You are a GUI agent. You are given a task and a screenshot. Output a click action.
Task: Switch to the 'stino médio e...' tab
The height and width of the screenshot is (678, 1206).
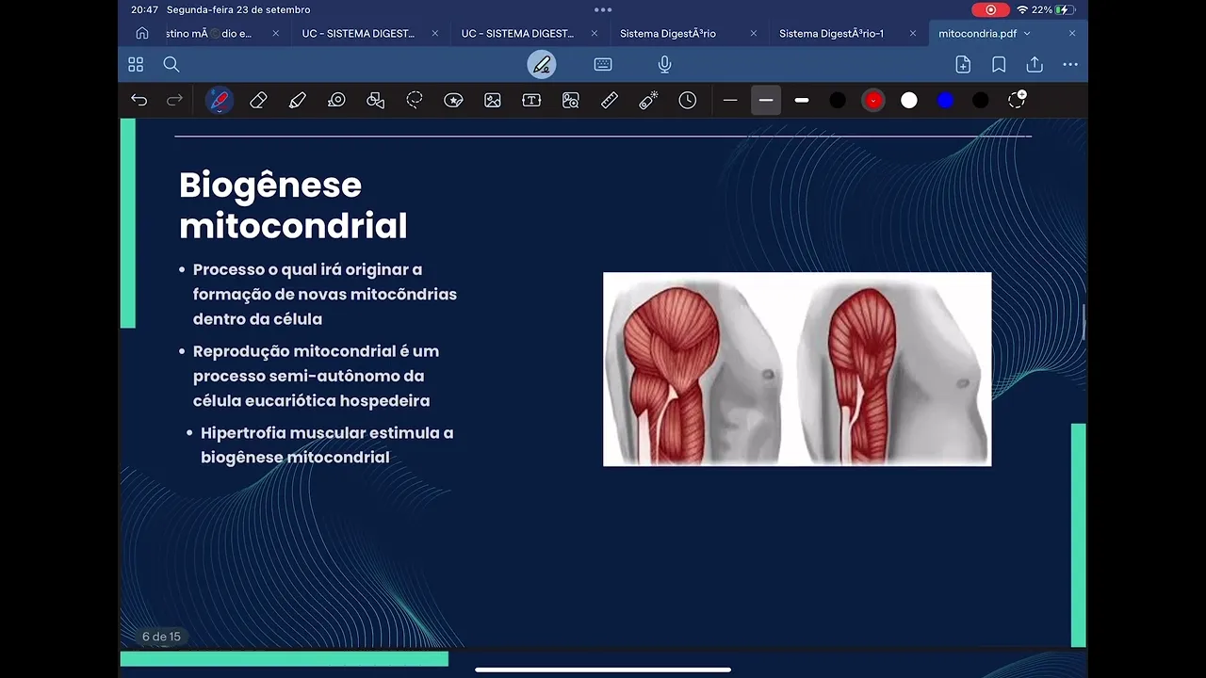click(209, 33)
